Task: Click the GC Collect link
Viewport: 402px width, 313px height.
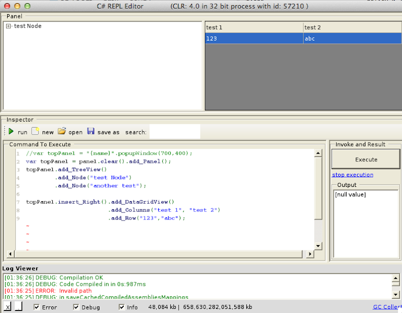Action: [x=387, y=307]
